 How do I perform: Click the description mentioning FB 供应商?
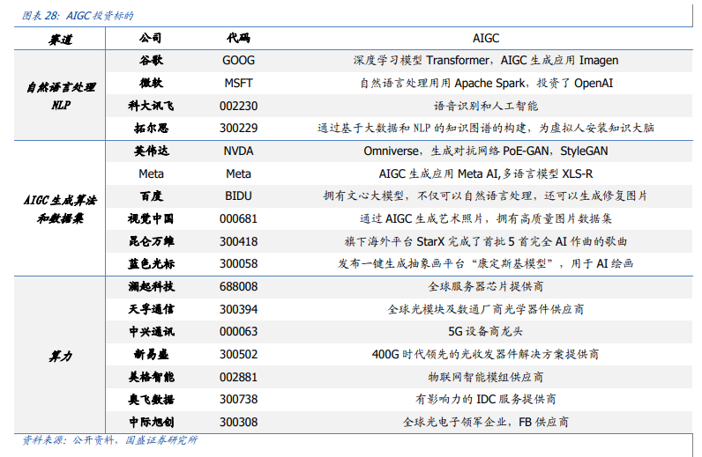coord(486,422)
